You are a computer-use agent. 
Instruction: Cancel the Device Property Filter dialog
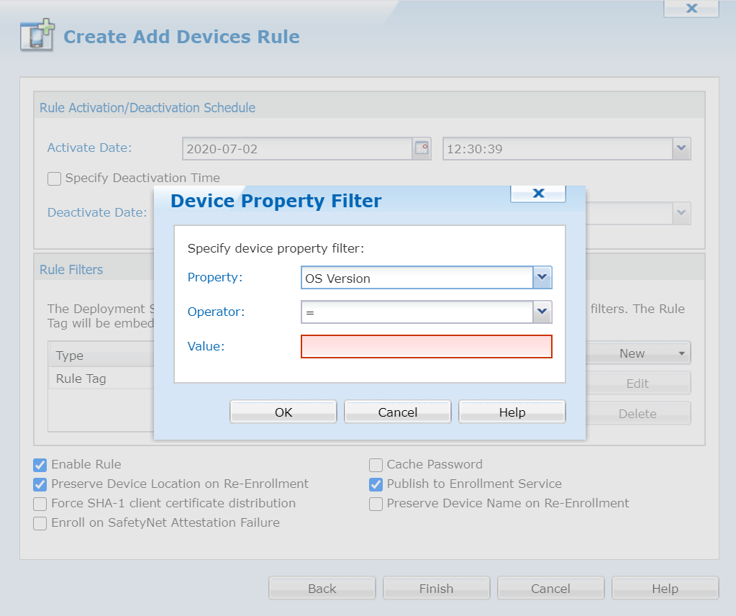point(397,412)
